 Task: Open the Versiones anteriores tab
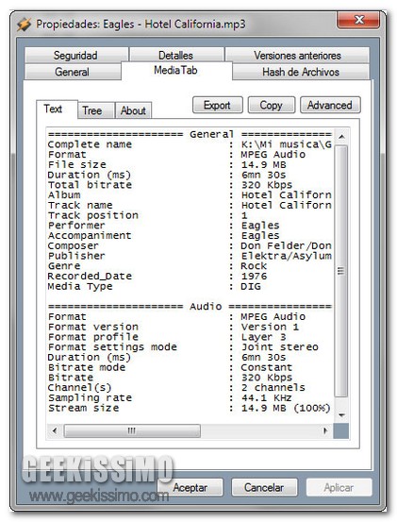tap(297, 55)
